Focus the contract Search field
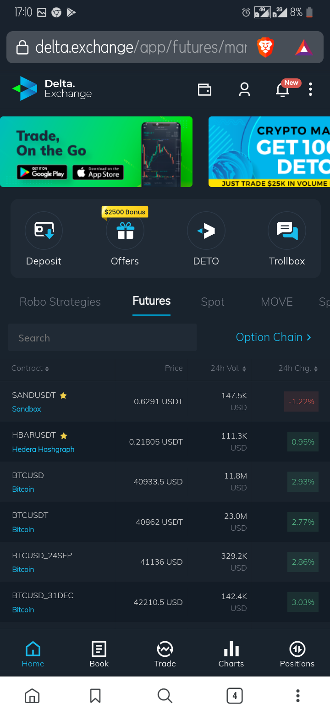This screenshot has width=330, height=715. [102, 337]
